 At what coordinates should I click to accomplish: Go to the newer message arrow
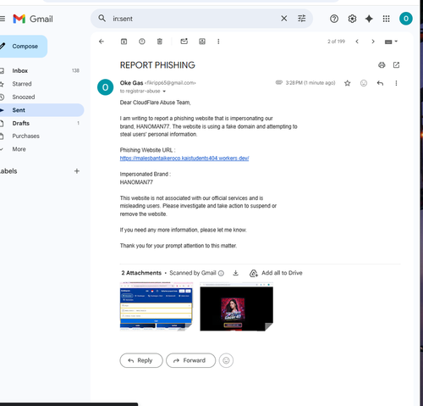coord(357,42)
